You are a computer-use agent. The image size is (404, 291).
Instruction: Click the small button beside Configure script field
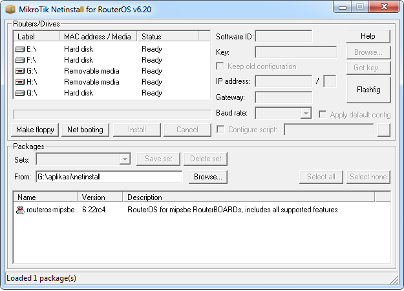384,130
